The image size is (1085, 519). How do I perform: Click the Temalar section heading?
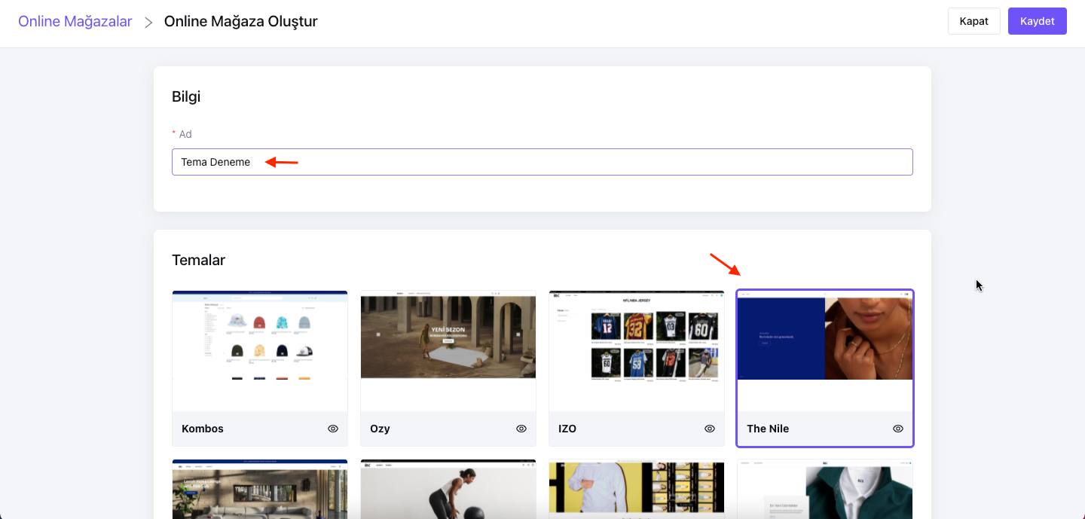[199, 260]
